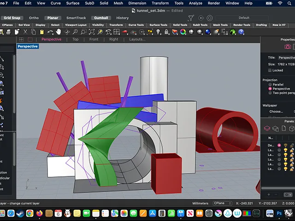Click the selection filter funnel icon
This screenshot has height=221, width=295.
click(x=191, y=18)
